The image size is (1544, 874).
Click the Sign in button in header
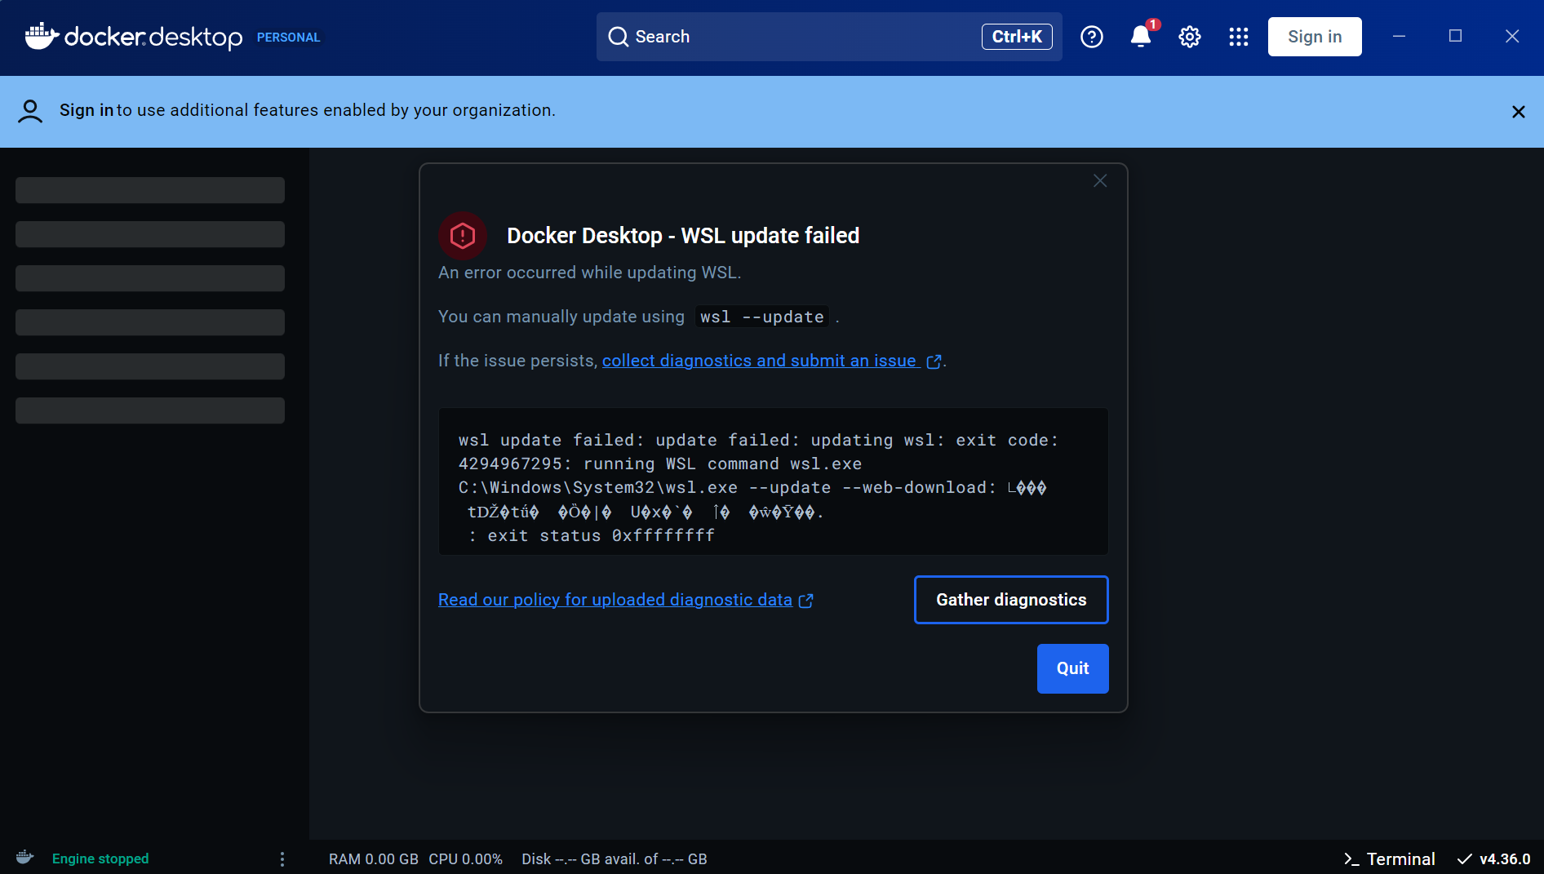1315,37
